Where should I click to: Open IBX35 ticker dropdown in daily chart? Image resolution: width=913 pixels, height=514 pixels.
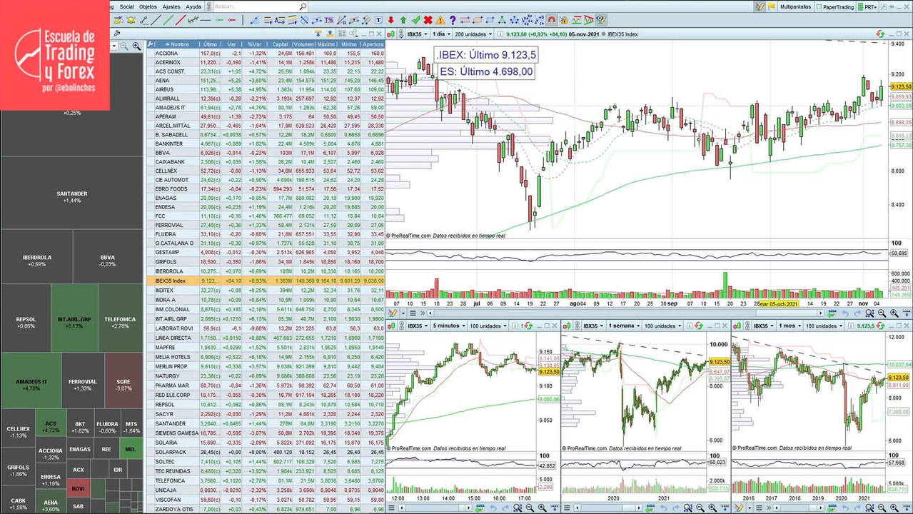click(417, 34)
